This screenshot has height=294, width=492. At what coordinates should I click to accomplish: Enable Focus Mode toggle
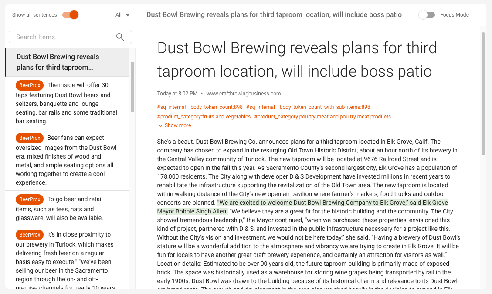[427, 15]
